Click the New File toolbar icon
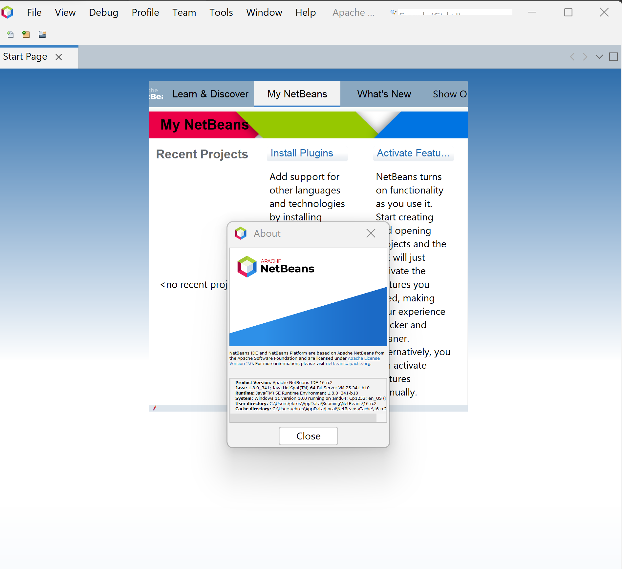Viewport: 622px width, 569px height. 10,34
